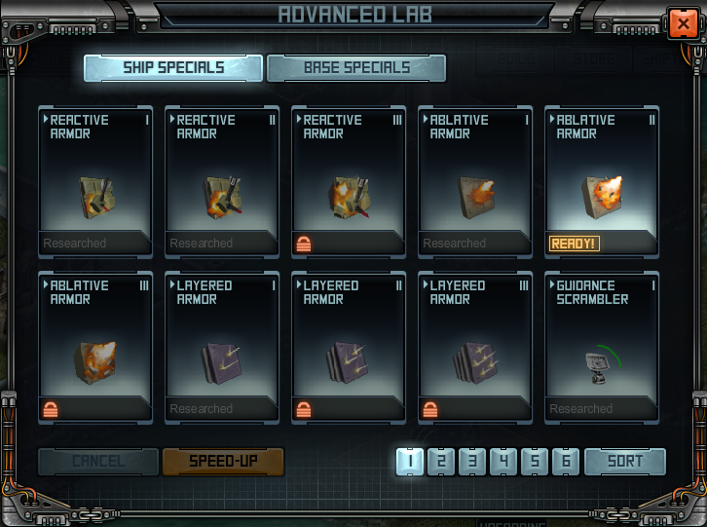This screenshot has width=707, height=527.
Task: Expand the Ablative Armor I title arrow
Action: coord(426,119)
